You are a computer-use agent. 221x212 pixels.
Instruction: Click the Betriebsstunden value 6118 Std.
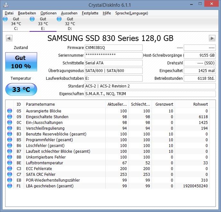(200, 78)
